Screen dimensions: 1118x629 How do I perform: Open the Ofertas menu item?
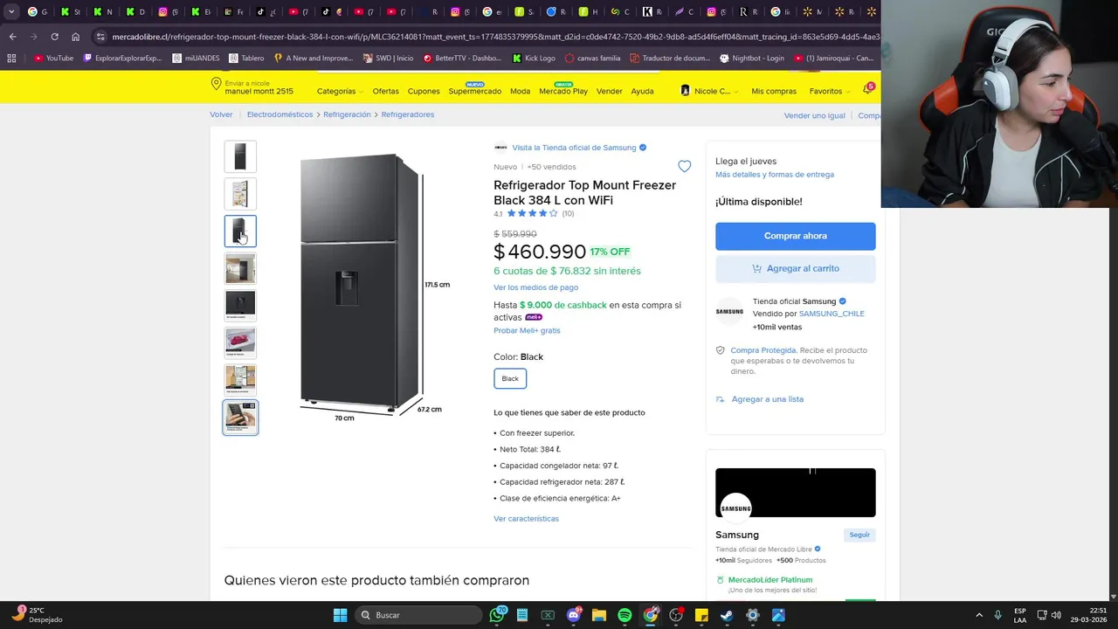click(385, 91)
